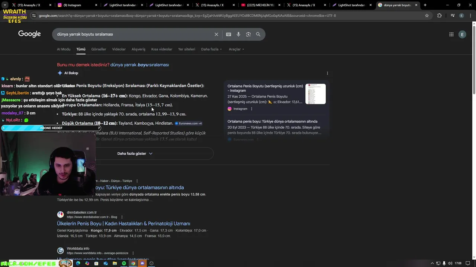
Task: Show hidden system tray icons
Action: coord(432,263)
